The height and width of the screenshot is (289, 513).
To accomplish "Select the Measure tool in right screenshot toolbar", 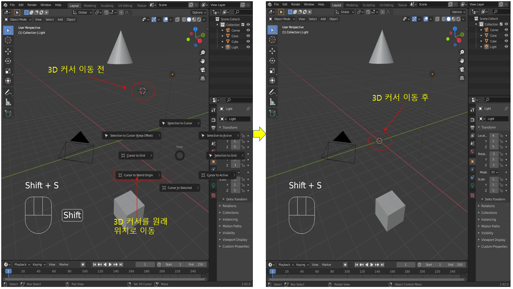I will click(272, 102).
